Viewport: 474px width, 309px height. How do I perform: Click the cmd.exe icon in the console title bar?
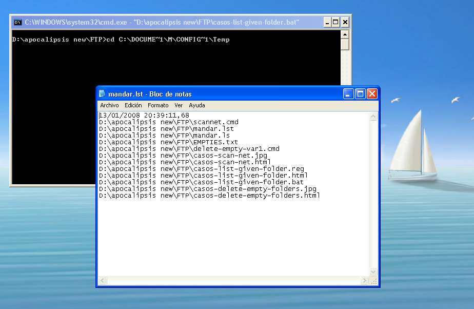point(17,22)
